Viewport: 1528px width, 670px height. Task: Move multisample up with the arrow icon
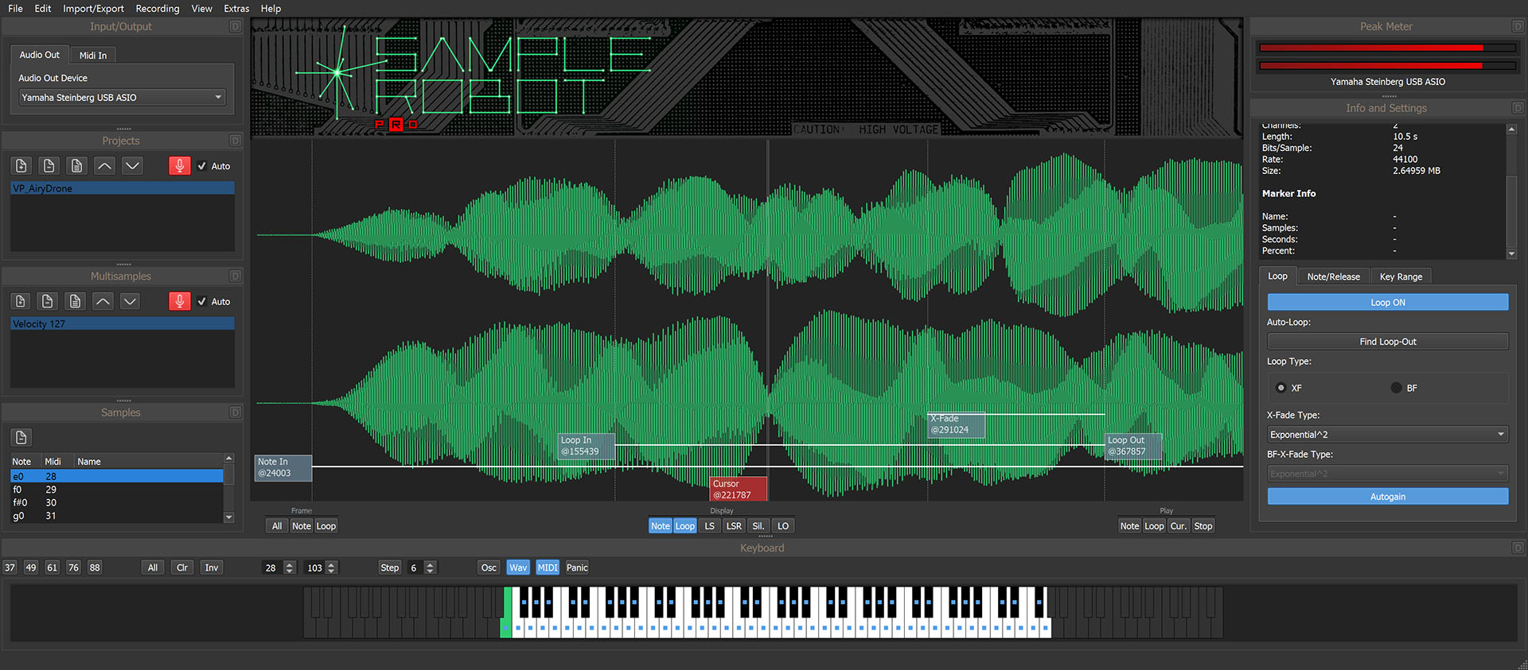[x=103, y=301]
